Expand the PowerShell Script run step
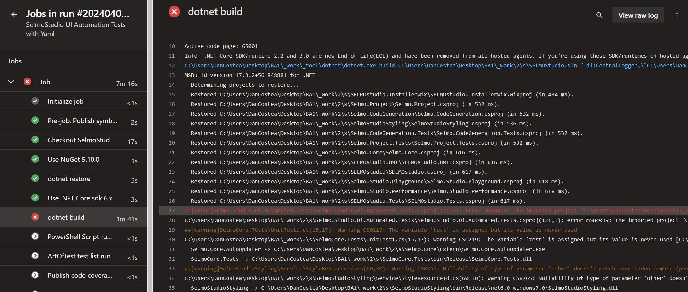Image resolution: width=688 pixels, height=292 pixels. pyautogui.click(x=35, y=236)
